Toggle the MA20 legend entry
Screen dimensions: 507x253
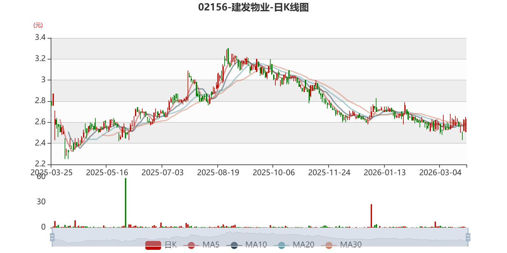pyautogui.click(x=294, y=245)
